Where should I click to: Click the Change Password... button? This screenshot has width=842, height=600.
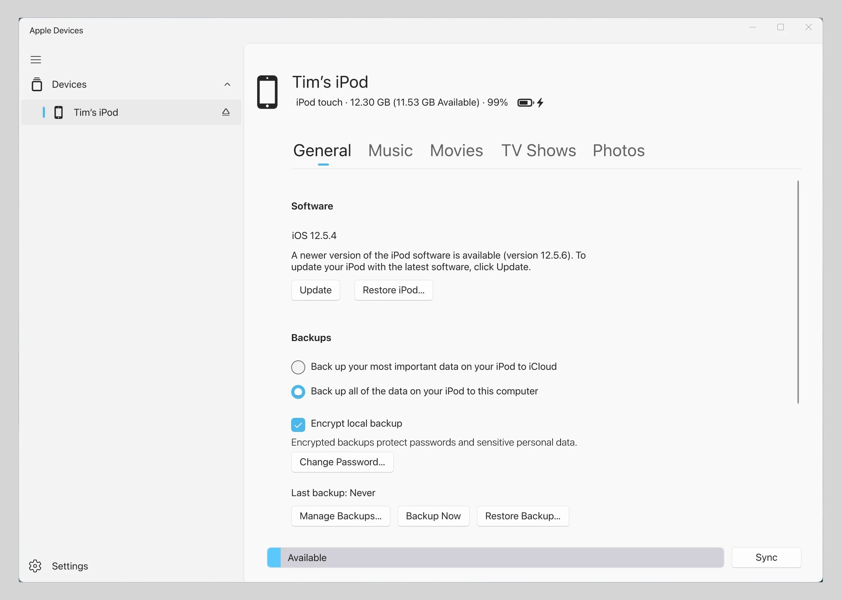pyautogui.click(x=342, y=462)
